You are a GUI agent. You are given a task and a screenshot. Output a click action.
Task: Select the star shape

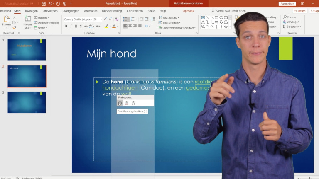(226, 27)
